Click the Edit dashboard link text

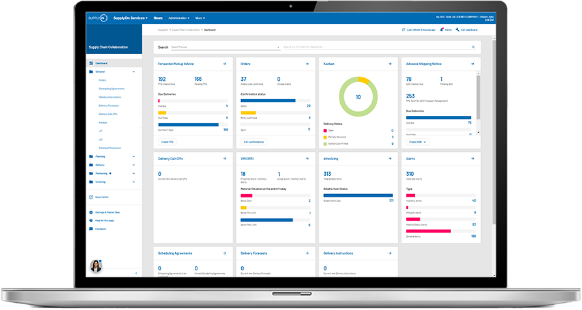pyautogui.click(x=469, y=30)
